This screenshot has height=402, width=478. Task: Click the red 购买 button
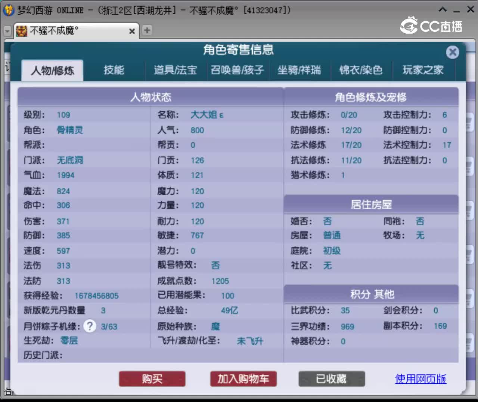click(x=152, y=379)
